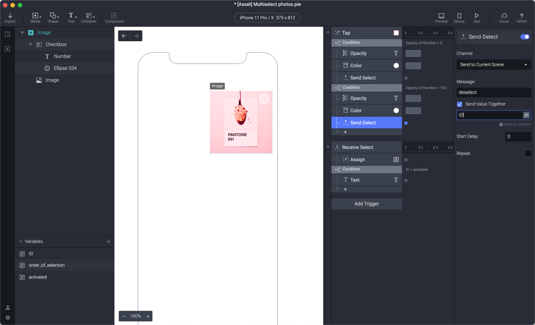
Task: Click the second Color response white swatch
Action: [x=396, y=110]
